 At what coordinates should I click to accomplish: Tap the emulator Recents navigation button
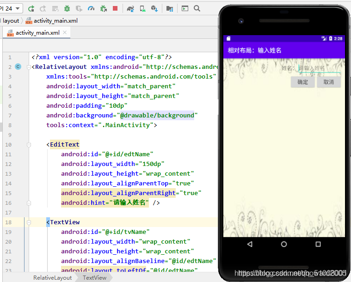[318, 244]
